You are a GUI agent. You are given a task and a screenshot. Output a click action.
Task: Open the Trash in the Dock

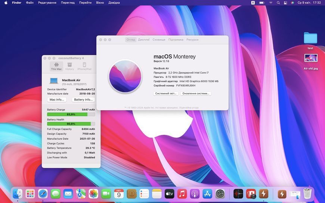tap(307, 194)
